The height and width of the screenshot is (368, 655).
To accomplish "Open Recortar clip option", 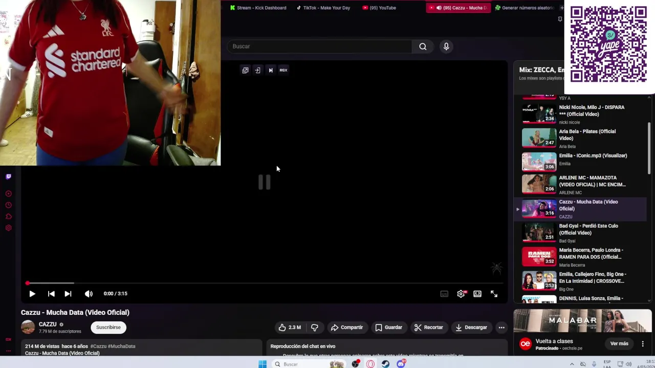I will pos(429,328).
